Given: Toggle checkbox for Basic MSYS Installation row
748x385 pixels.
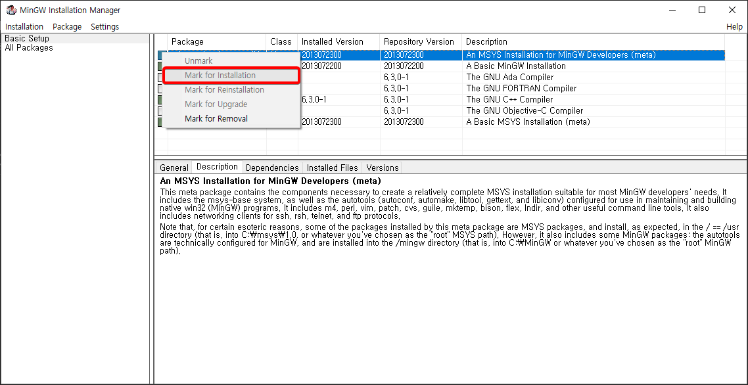Looking at the screenshot, I should (x=160, y=122).
